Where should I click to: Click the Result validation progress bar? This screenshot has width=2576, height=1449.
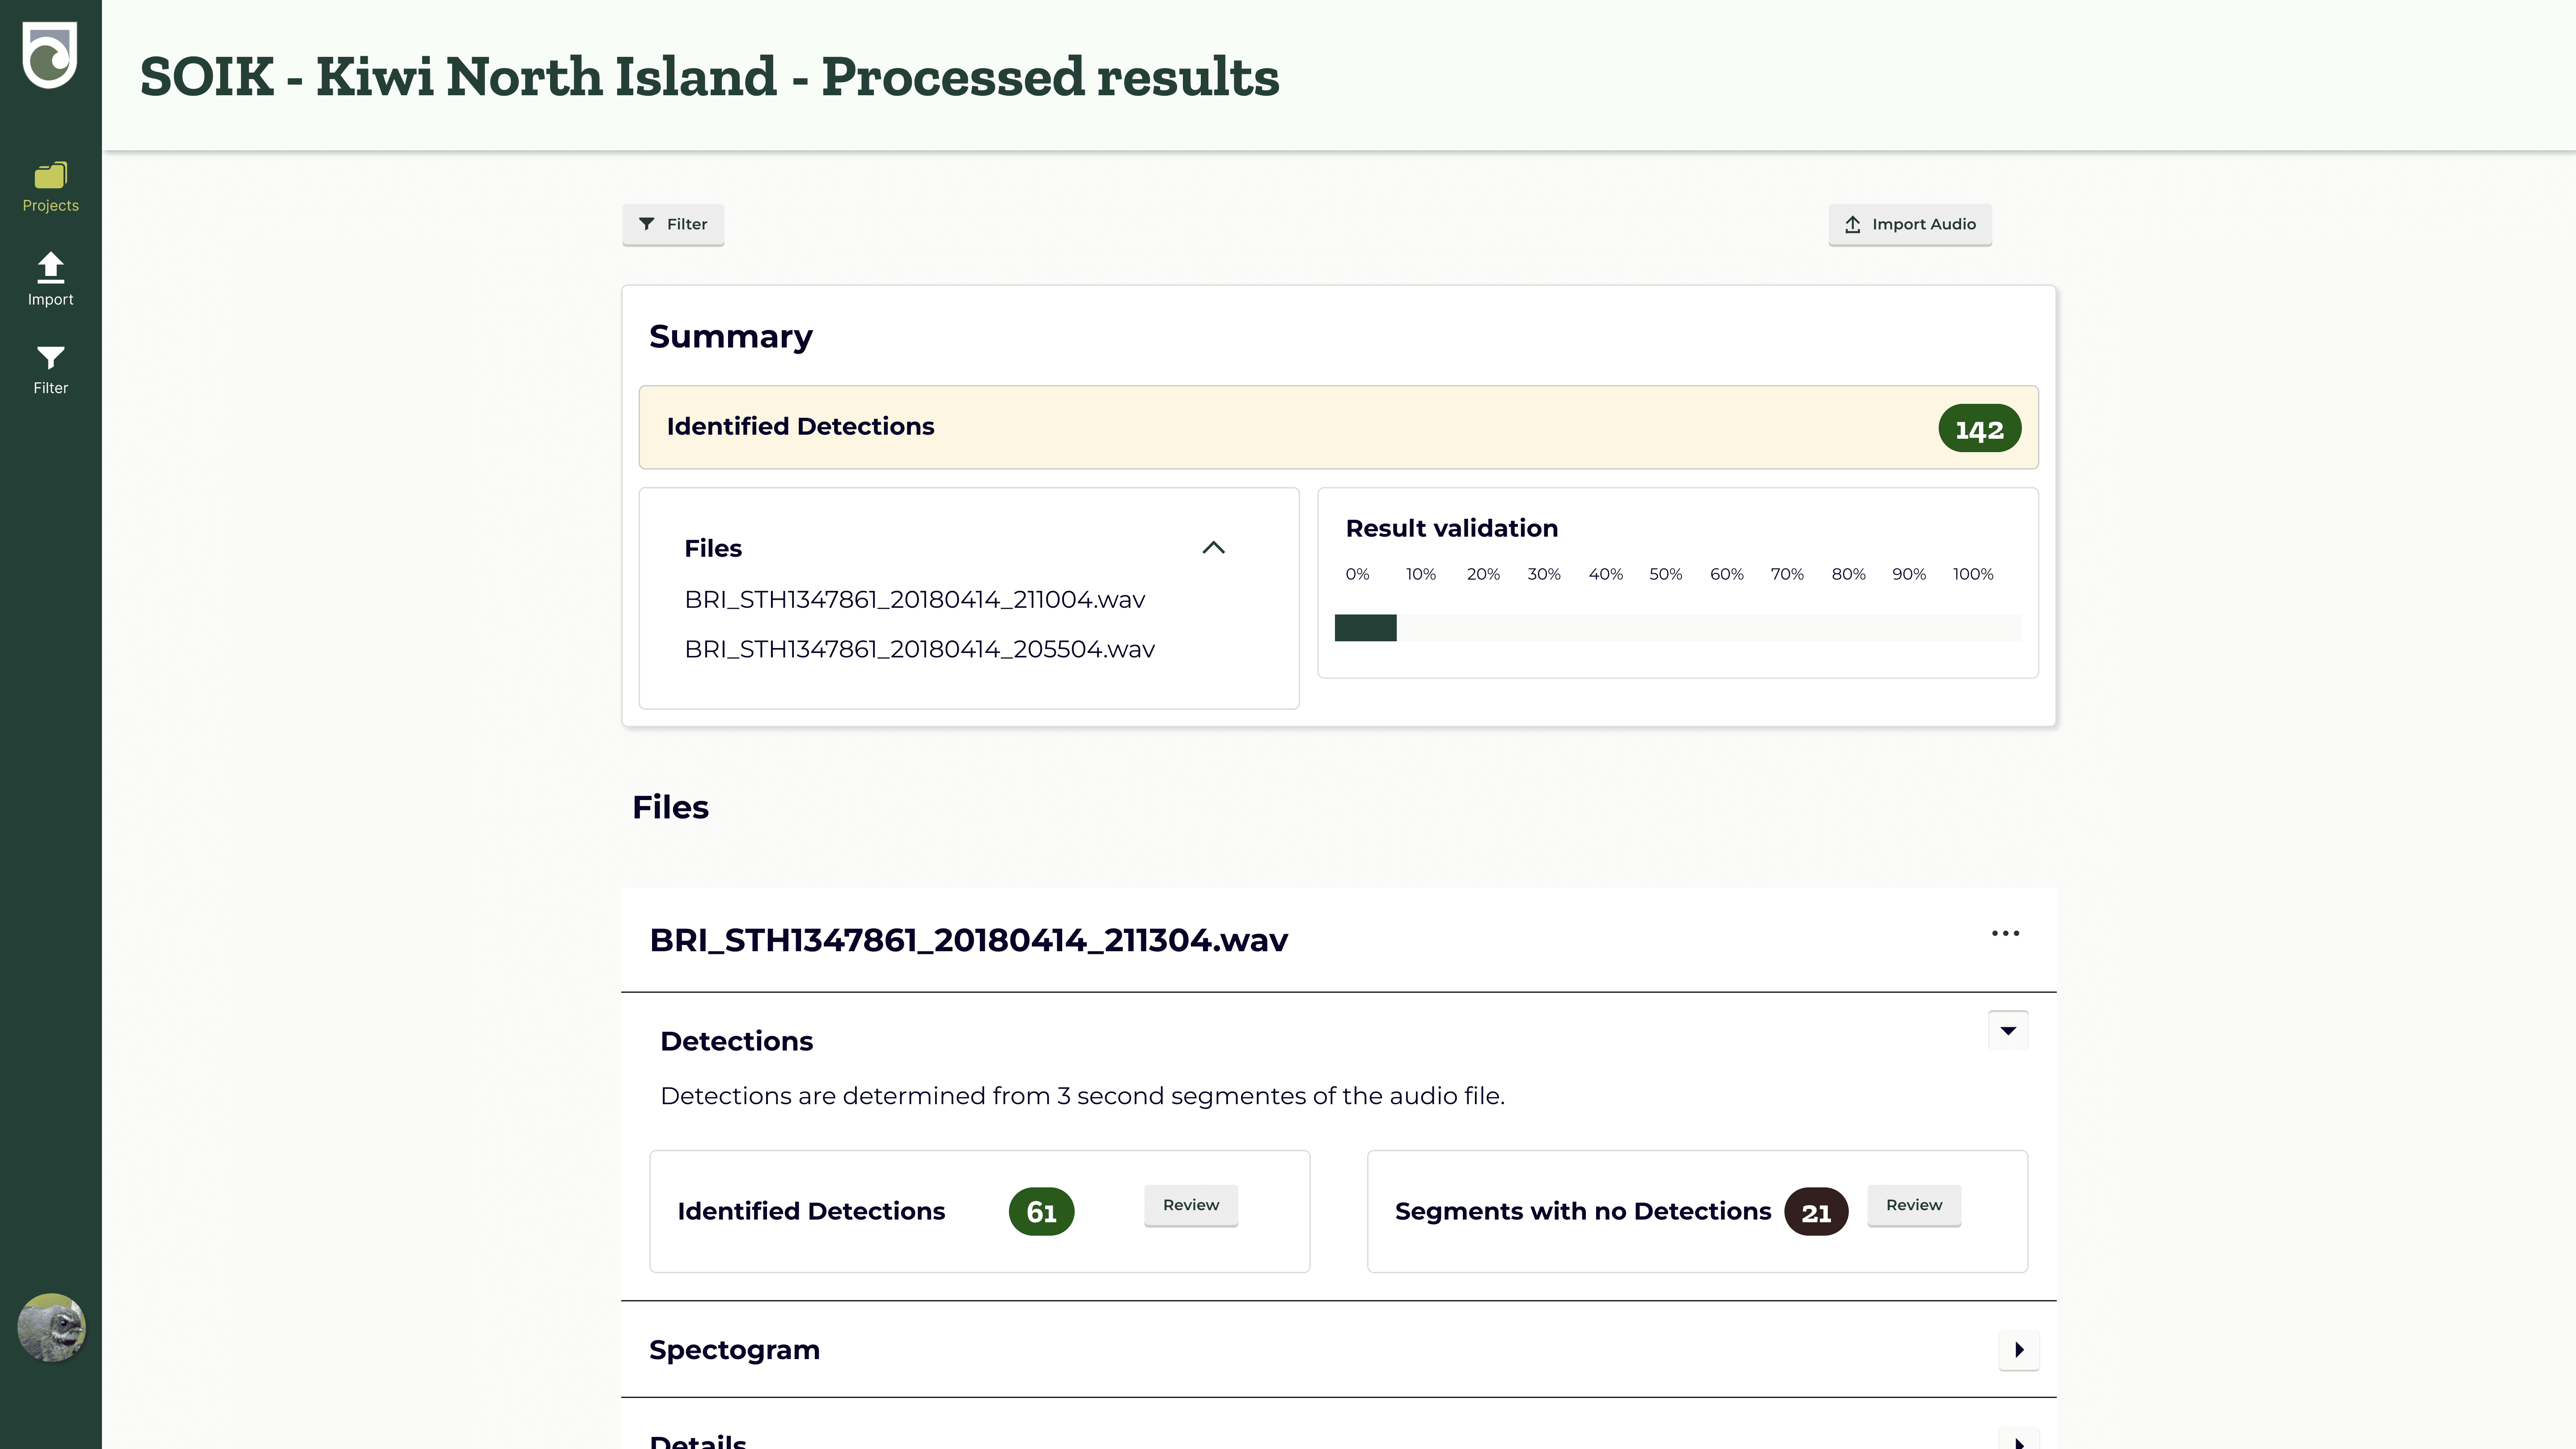(x=1677, y=628)
